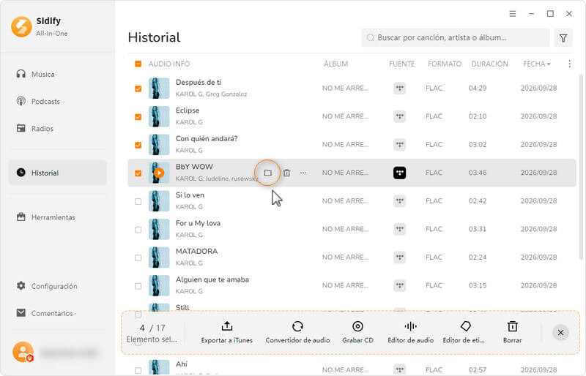Click the Eclipse album thumbnail
The width and height of the screenshot is (586, 376).
click(x=159, y=116)
